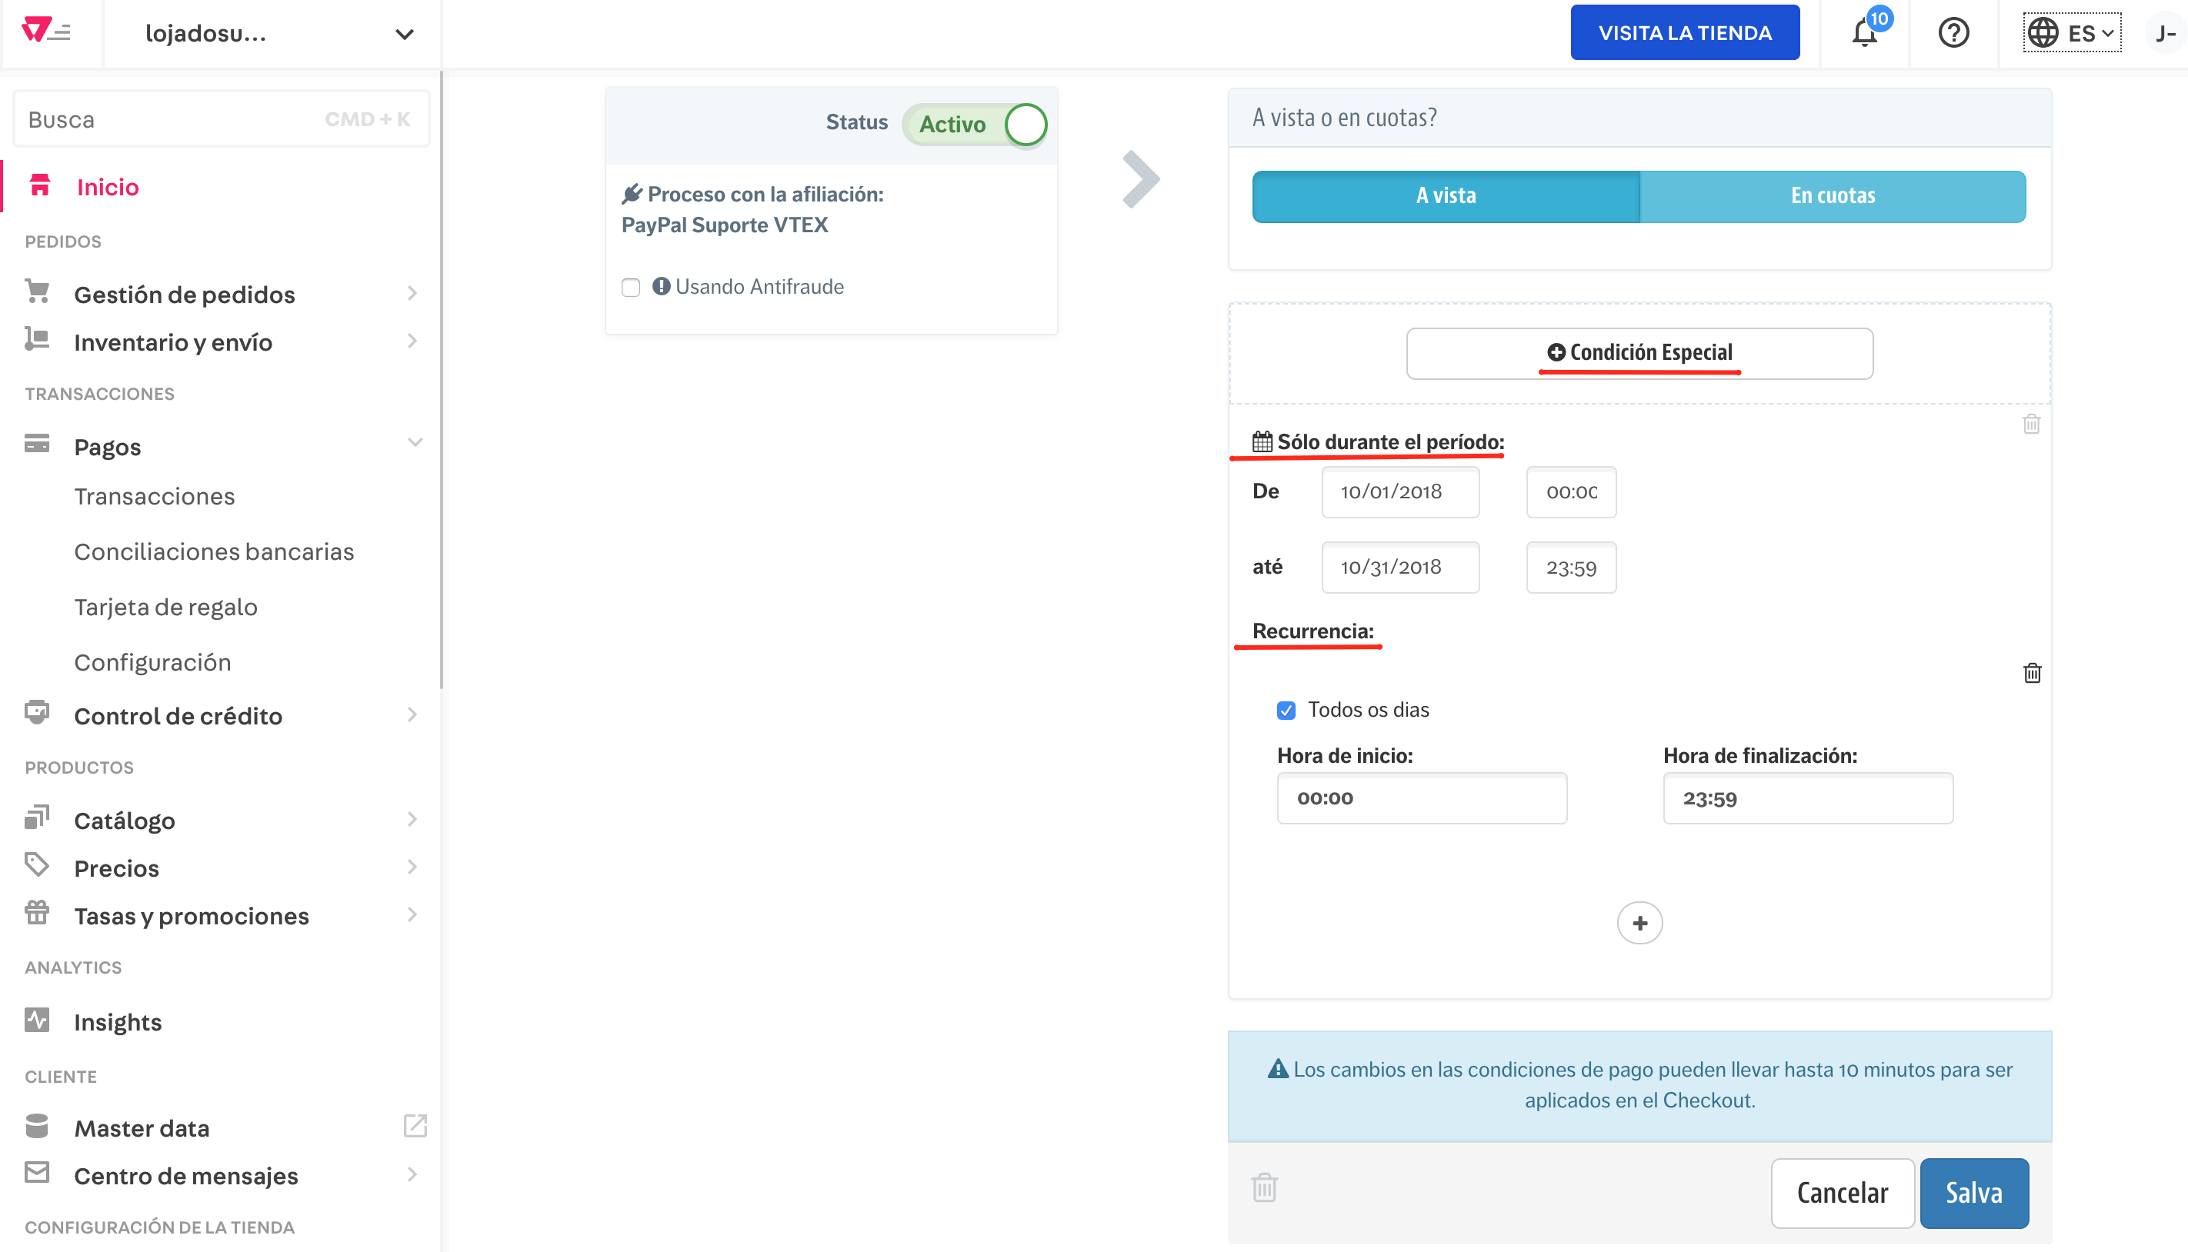Click the VISITA LA TIENDA button

coord(1685,32)
